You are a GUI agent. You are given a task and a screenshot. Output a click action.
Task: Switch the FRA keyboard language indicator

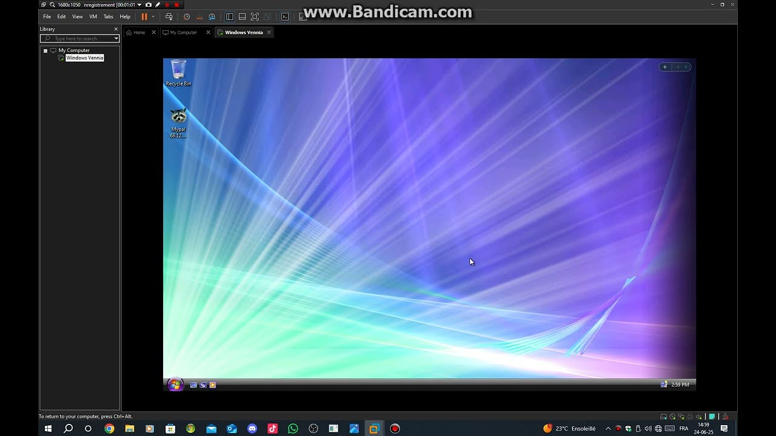point(684,429)
